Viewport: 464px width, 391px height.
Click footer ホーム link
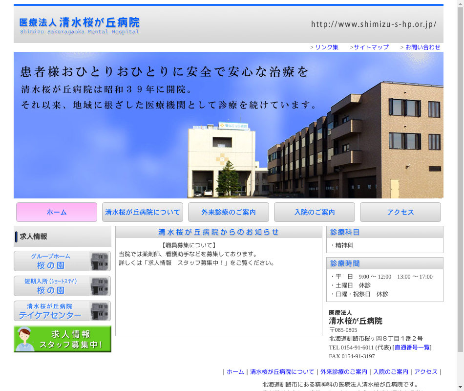coord(235,372)
